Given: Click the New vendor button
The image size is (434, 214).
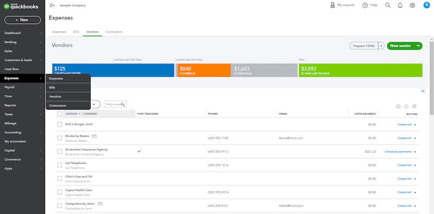Looking at the screenshot, I should pos(400,46).
